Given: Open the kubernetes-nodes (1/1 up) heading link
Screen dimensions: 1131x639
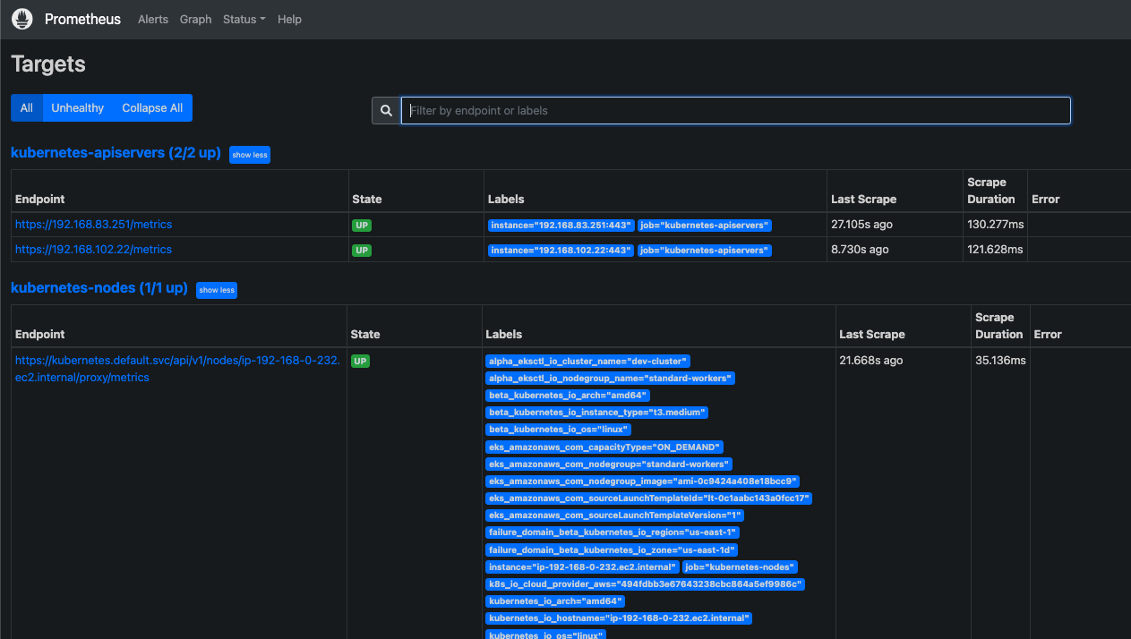Looking at the screenshot, I should (99, 288).
